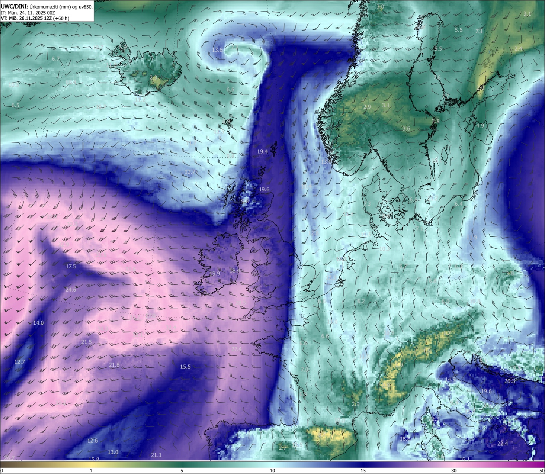Click the 15.8 value at the bottom edge
The image size is (545, 474).
click(x=94, y=459)
